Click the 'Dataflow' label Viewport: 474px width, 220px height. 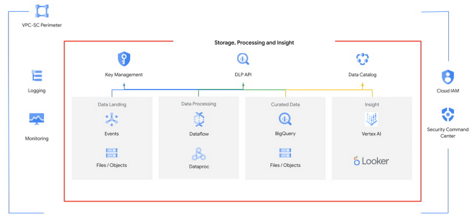point(199,134)
